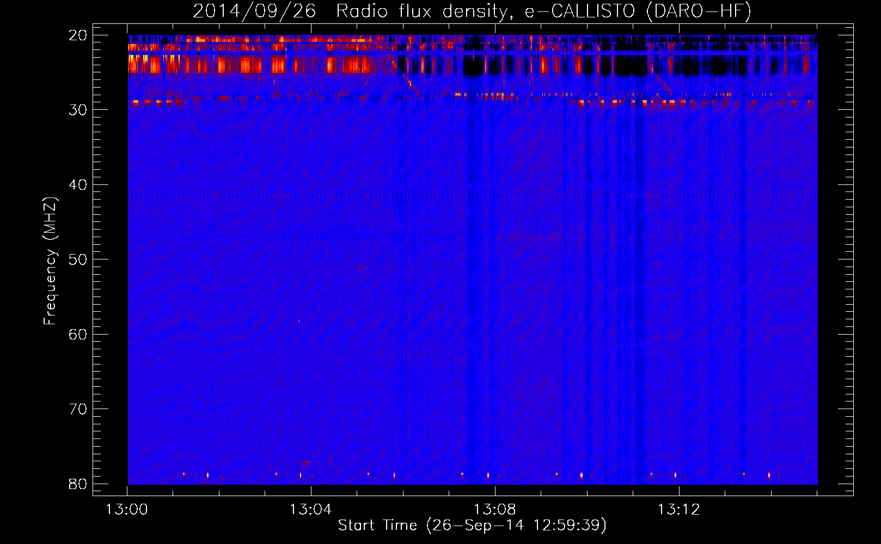Image resolution: width=881 pixels, height=544 pixels.
Task: Click the 80 frequency tick label
Action: (78, 484)
